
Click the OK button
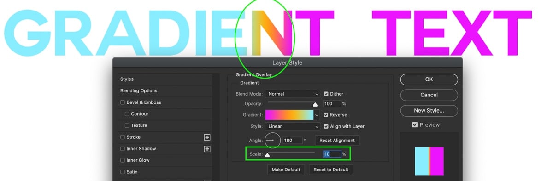click(x=429, y=79)
